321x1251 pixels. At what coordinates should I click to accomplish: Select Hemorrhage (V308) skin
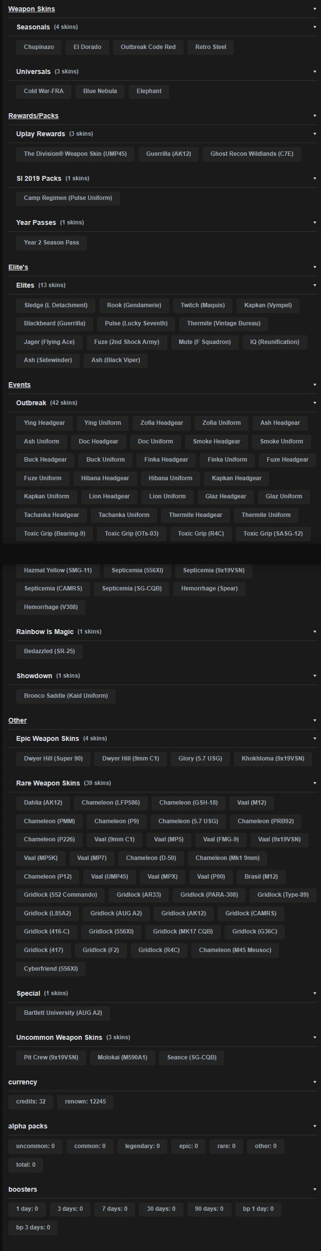[51, 607]
